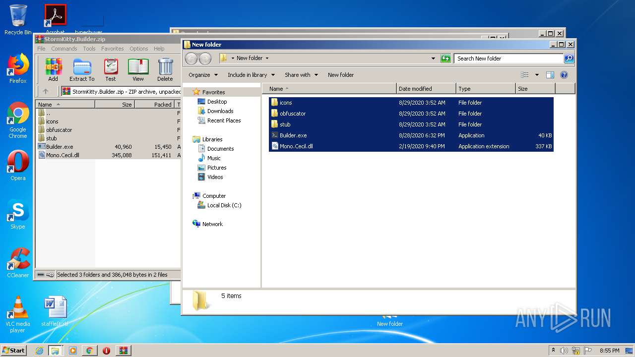The image size is (635, 357).
Task: Open the Firefox desktop shortcut
Action: pyautogui.click(x=18, y=68)
